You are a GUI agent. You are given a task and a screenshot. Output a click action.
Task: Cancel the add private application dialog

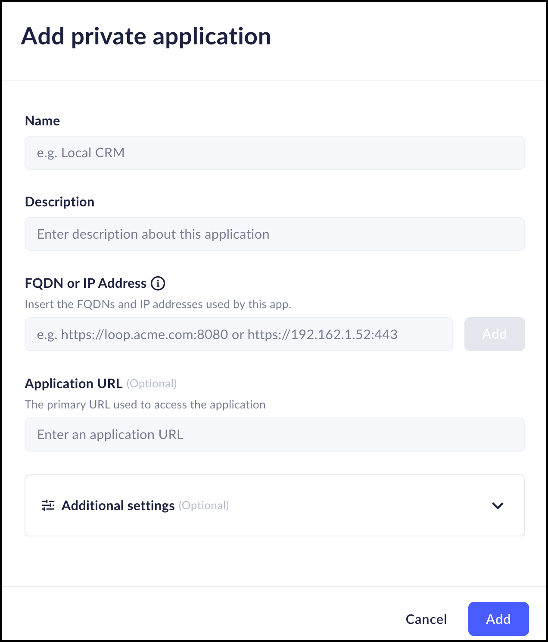426,619
